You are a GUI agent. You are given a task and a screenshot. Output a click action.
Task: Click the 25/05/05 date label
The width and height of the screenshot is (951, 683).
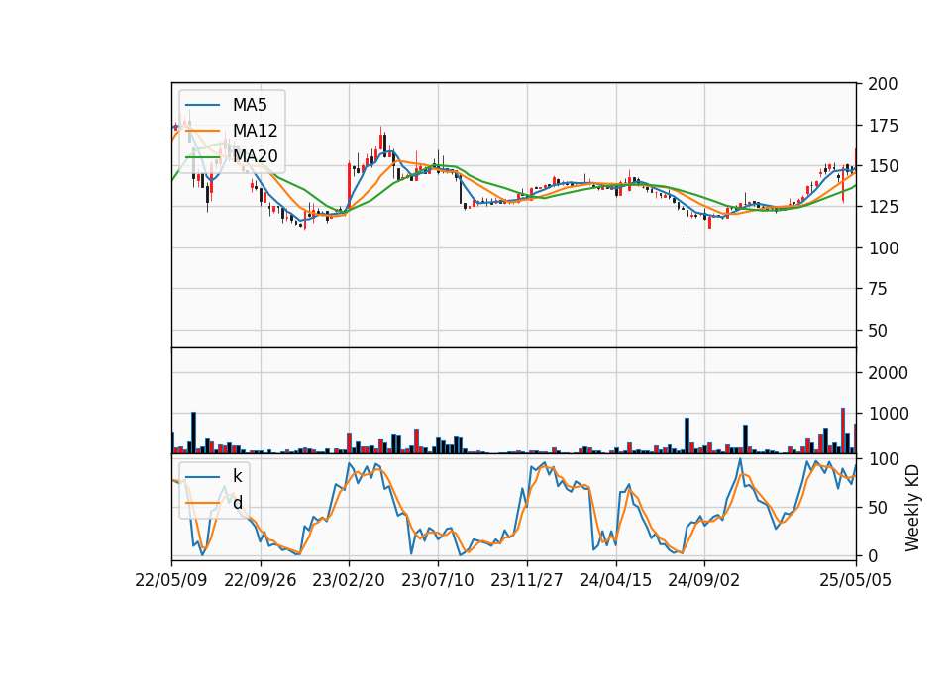coord(856,580)
